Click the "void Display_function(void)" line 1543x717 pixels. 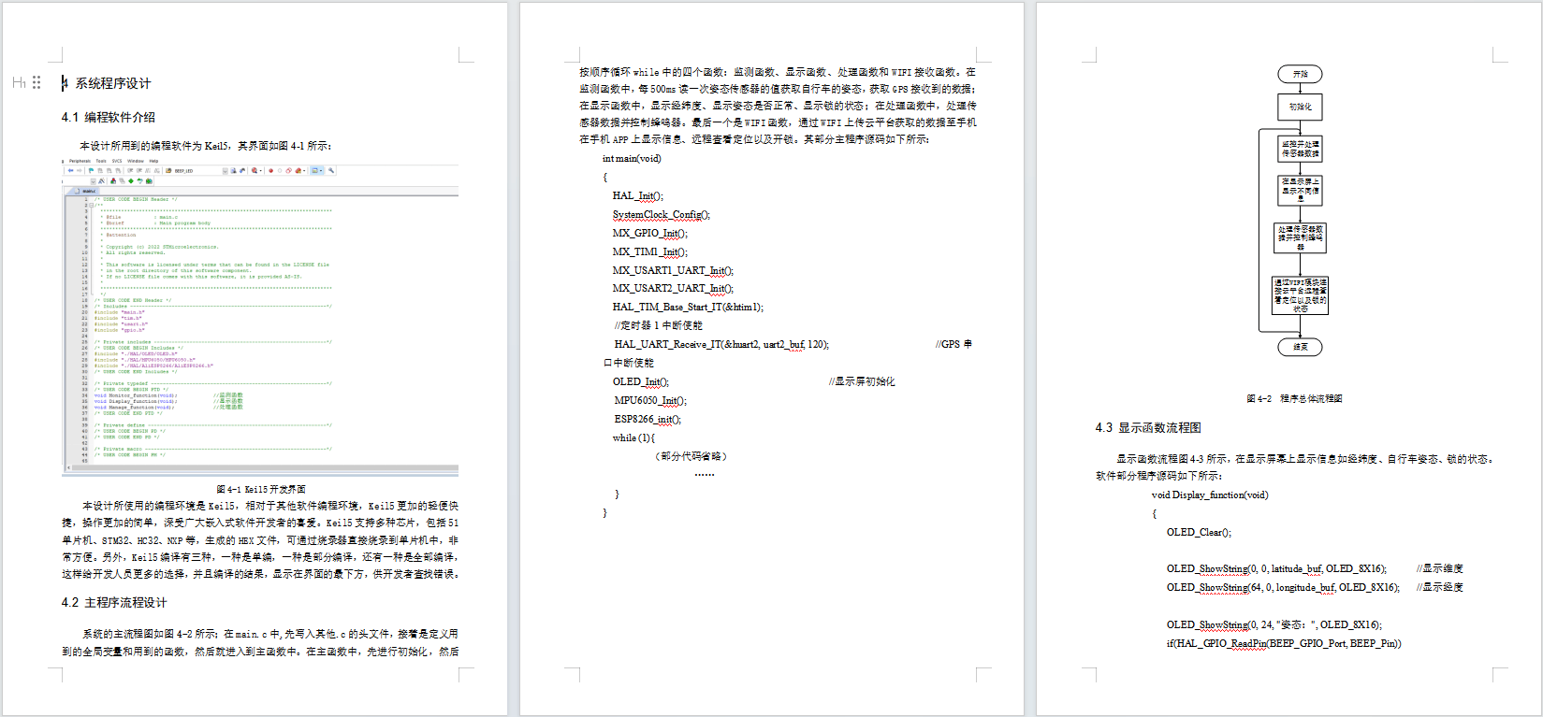click(x=1209, y=495)
